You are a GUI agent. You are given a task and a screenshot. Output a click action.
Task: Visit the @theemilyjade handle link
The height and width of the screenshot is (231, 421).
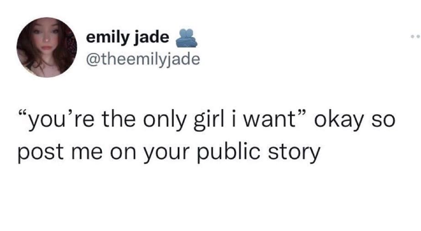point(143,59)
